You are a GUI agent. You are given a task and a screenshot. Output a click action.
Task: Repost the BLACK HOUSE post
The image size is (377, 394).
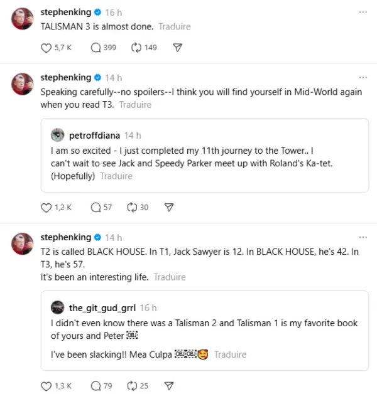click(x=132, y=386)
